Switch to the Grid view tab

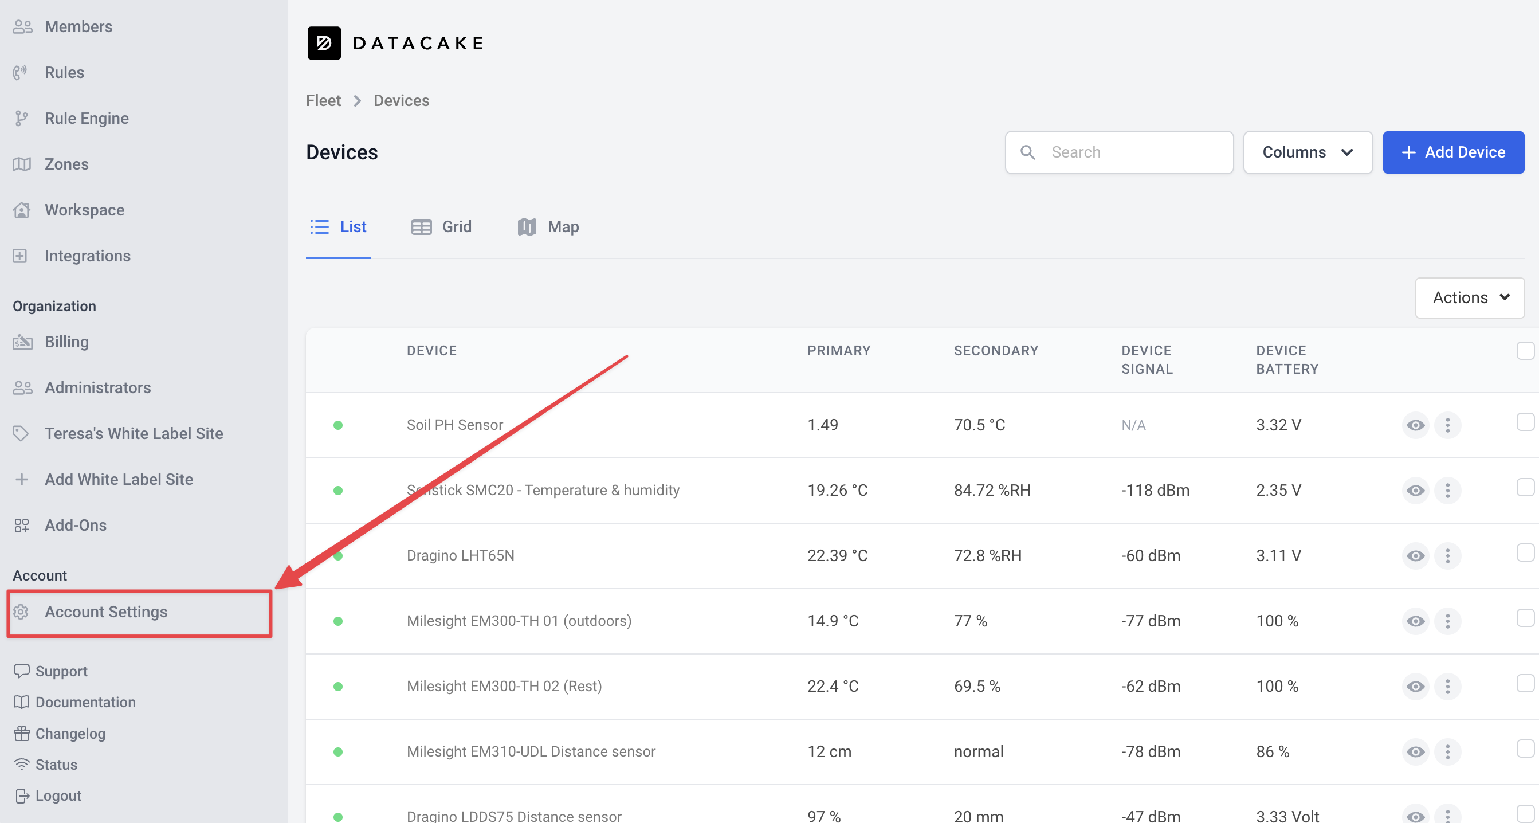pos(442,227)
